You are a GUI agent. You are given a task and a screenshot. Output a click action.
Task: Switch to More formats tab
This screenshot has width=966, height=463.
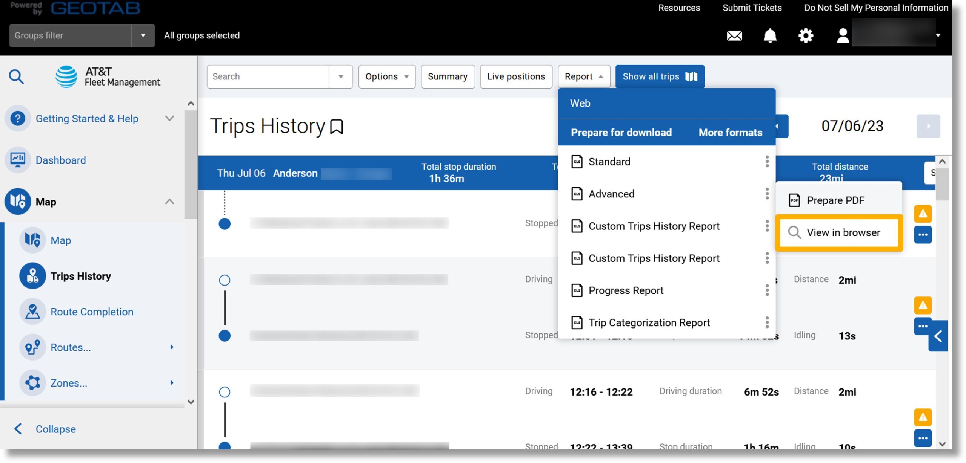tap(730, 133)
